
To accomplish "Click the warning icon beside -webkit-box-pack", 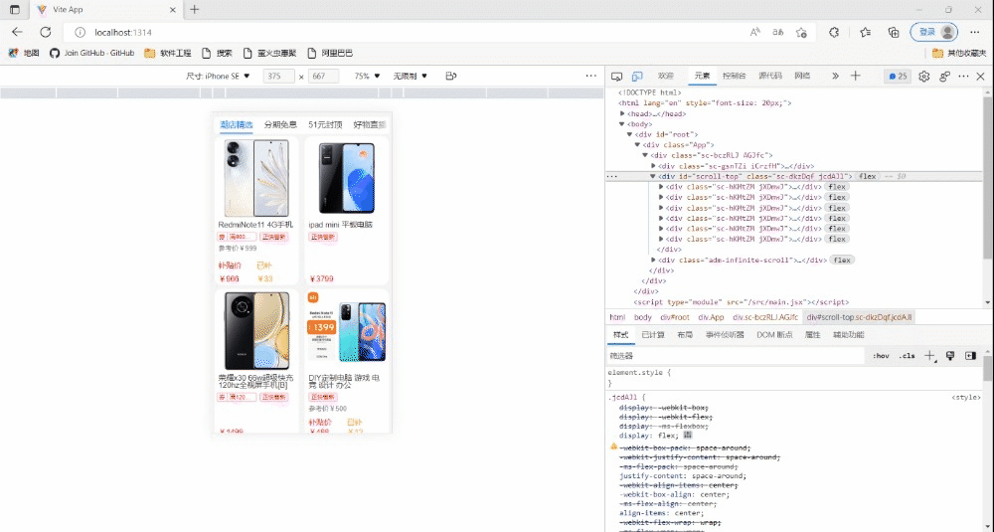I will (x=613, y=447).
